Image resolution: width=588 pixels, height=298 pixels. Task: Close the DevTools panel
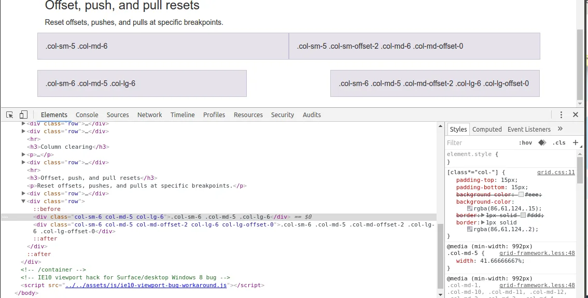pyautogui.click(x=576, y=115)
